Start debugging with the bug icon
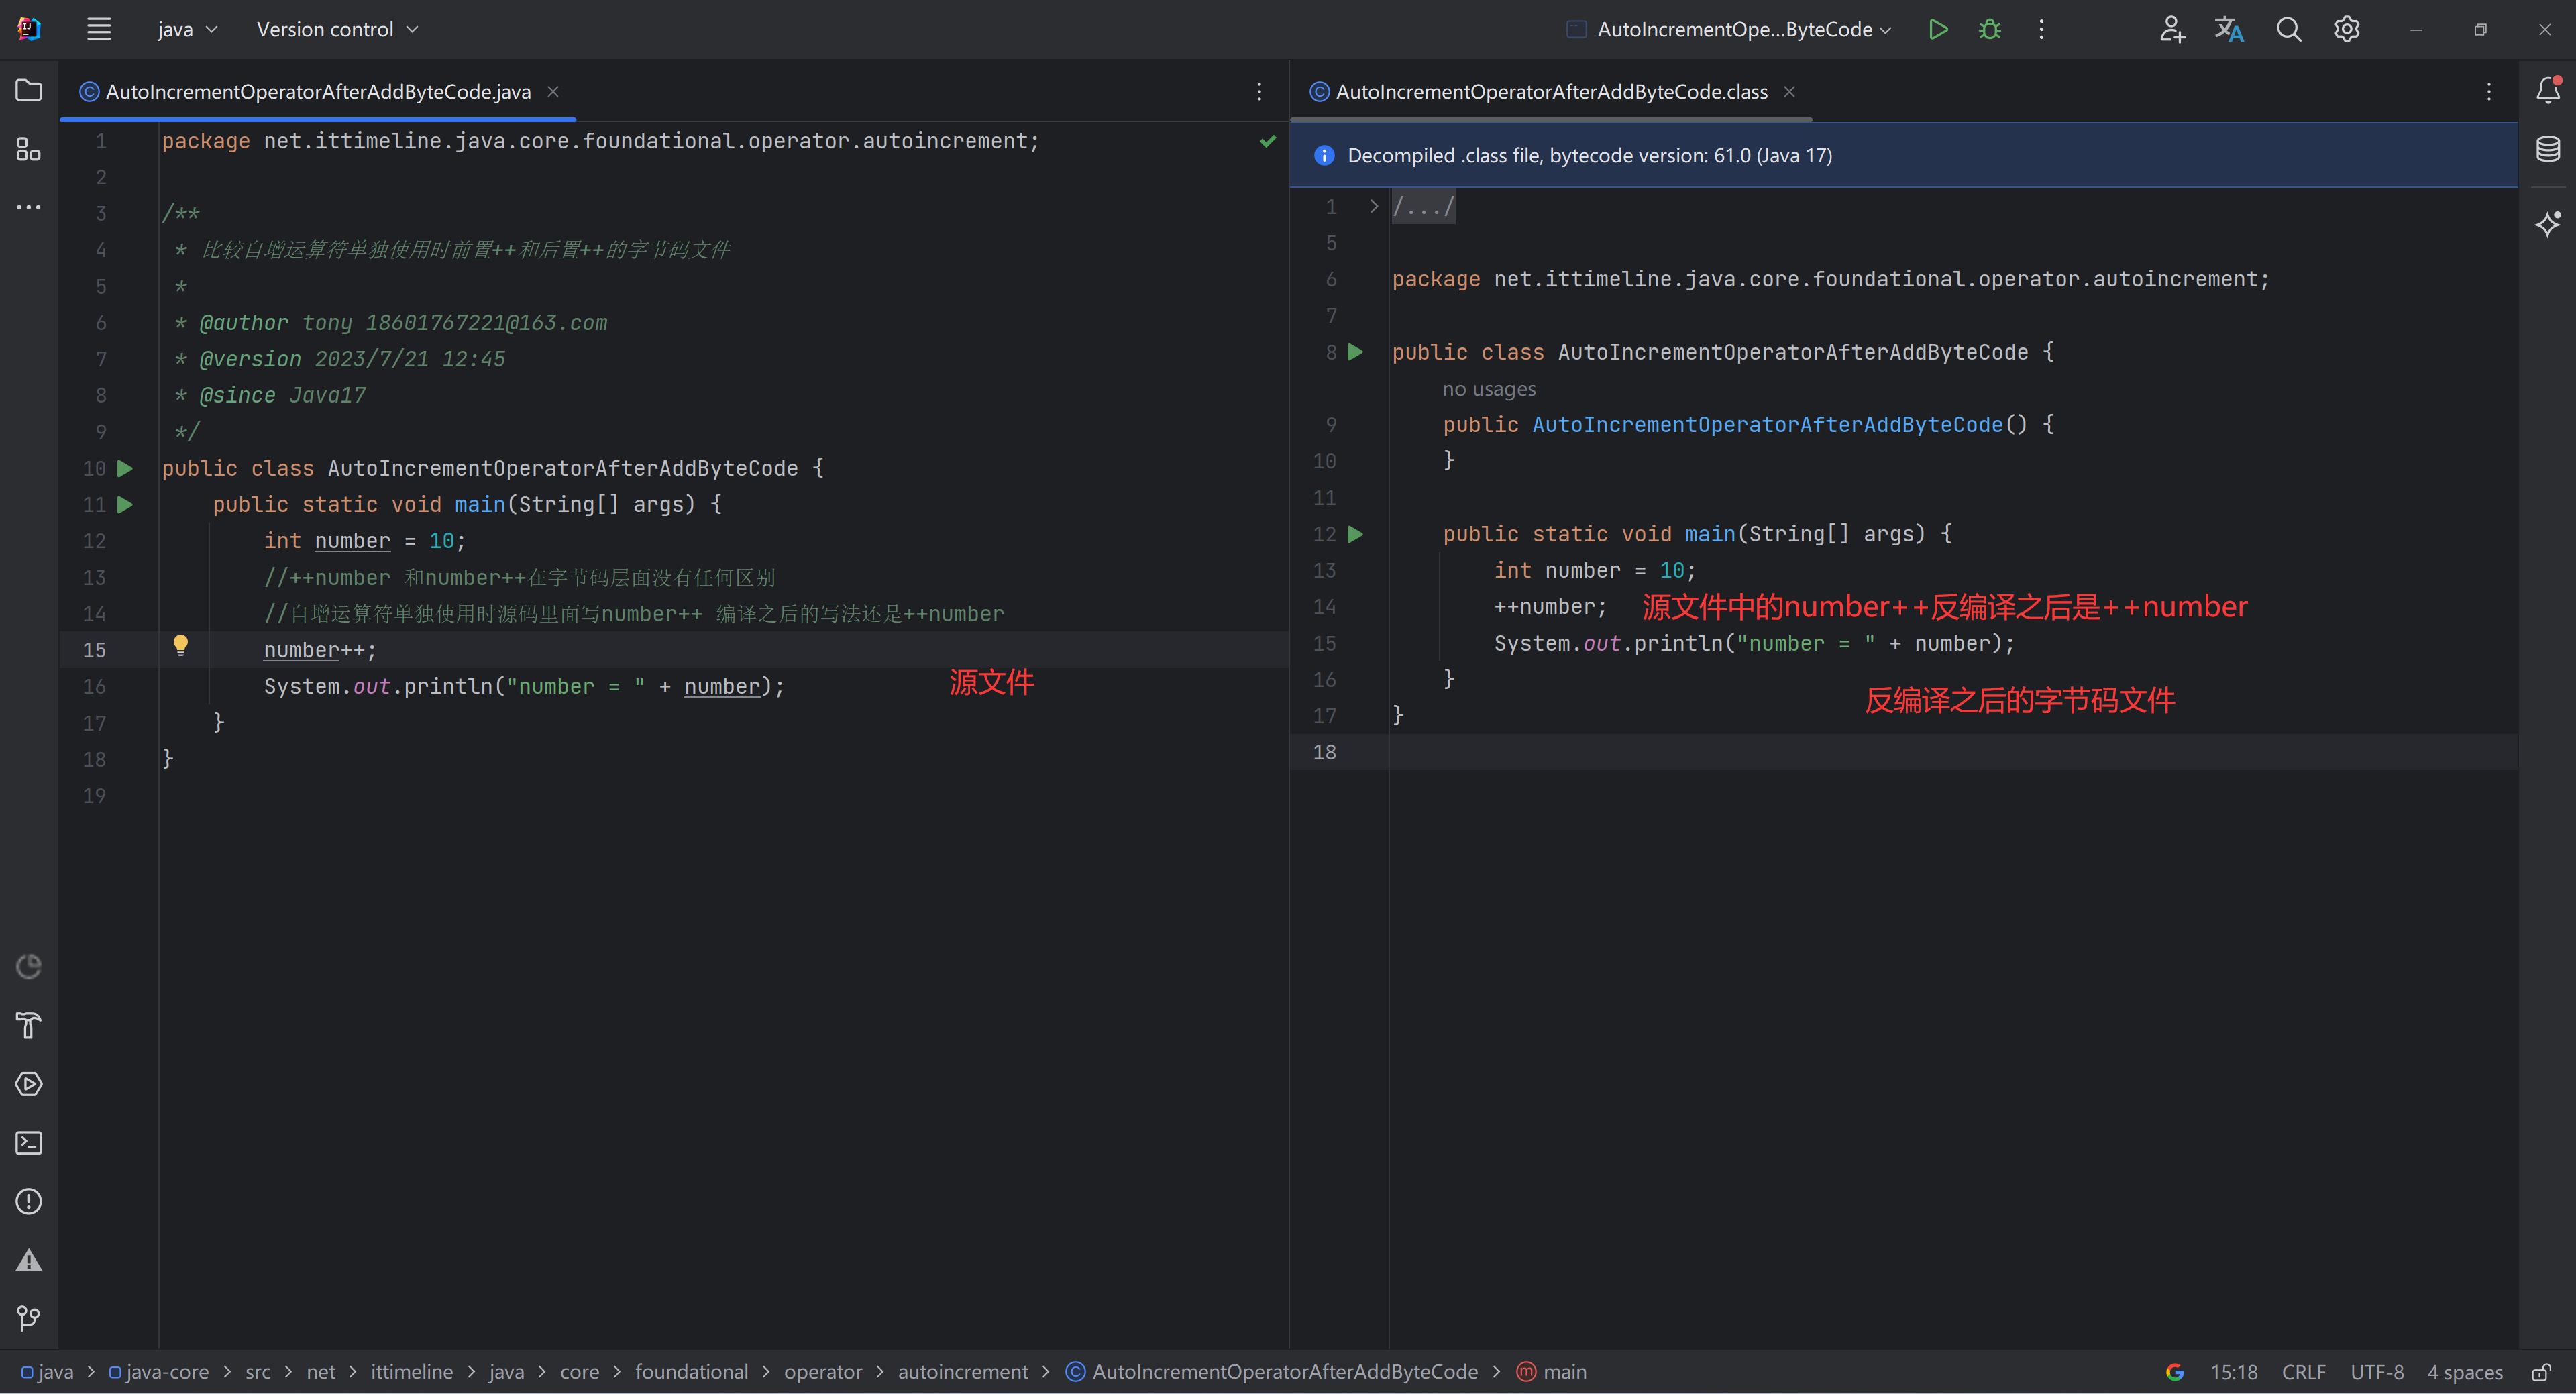This screenshot has width=2576, height=1394. (x=1990, y=29)
